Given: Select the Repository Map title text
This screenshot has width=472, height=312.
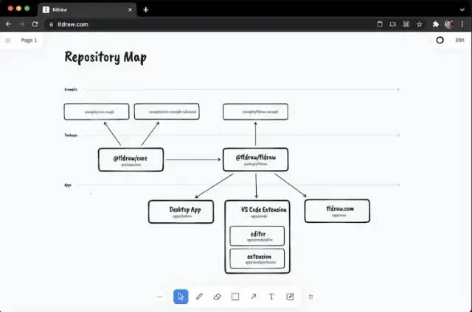Looking at the screenshot, I should [105, 57].
